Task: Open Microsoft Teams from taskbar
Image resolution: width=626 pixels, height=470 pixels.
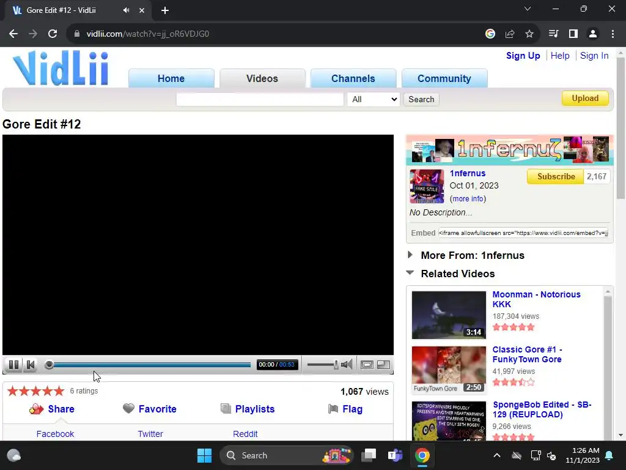Action: [396, 455]
